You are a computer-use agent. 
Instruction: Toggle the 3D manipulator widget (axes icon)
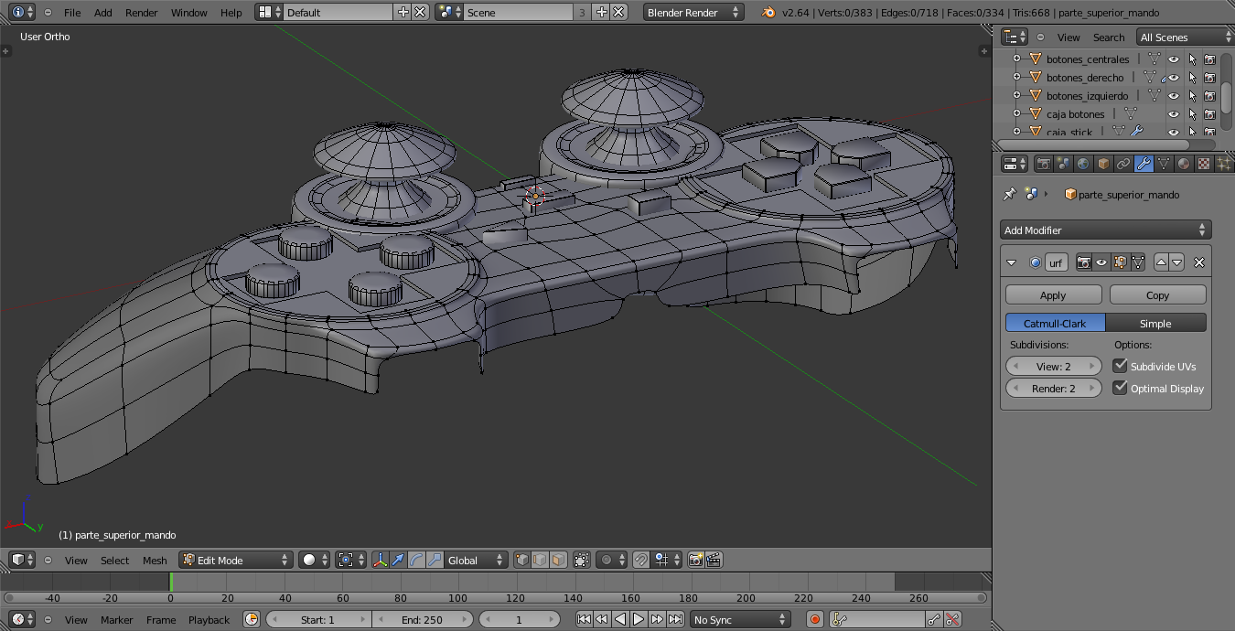(380, 560)
